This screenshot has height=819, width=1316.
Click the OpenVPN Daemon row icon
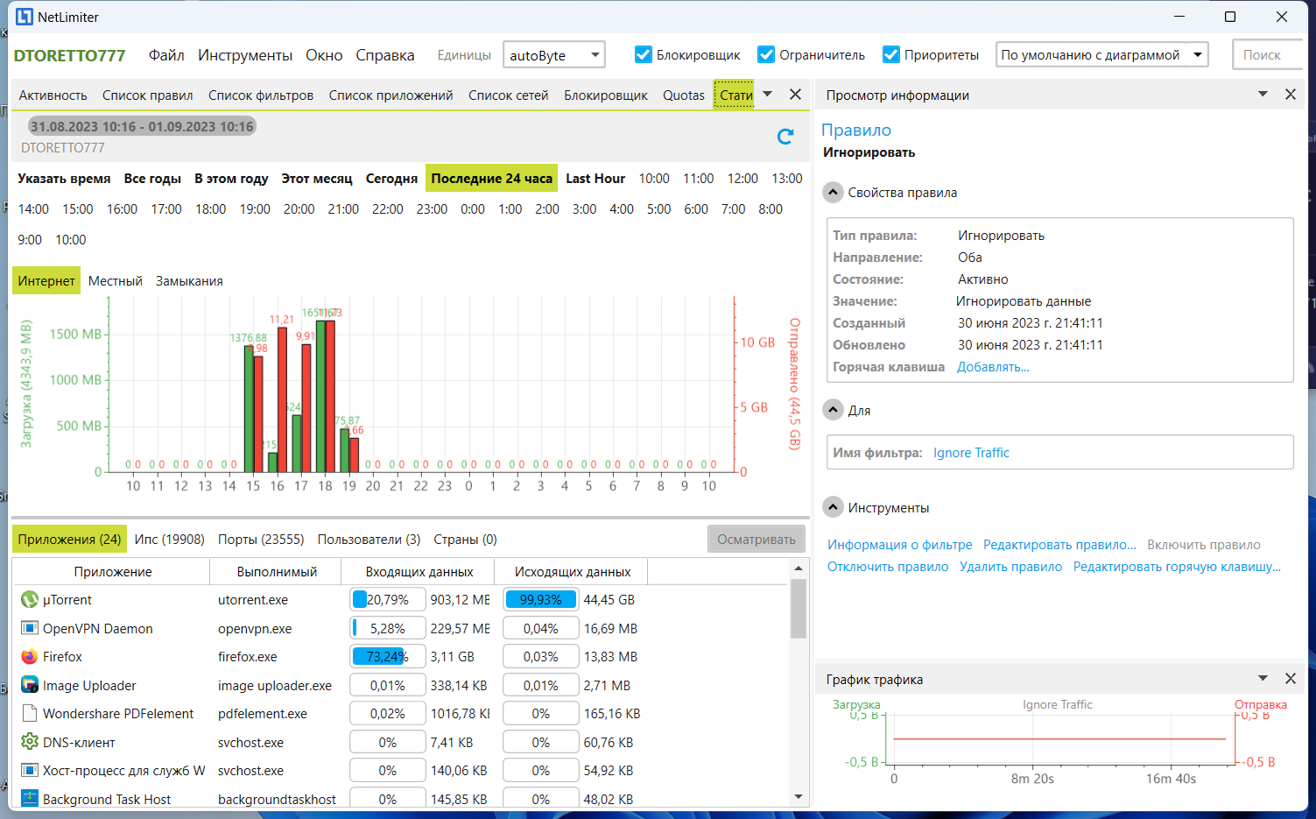click(30, 628)
